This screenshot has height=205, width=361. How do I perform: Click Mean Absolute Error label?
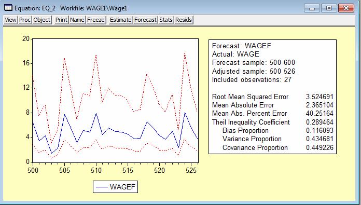click(x=243, y=105)
